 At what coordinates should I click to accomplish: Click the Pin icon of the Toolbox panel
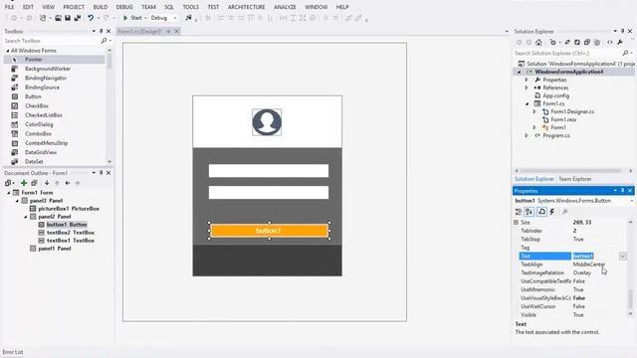pos(102,31)
